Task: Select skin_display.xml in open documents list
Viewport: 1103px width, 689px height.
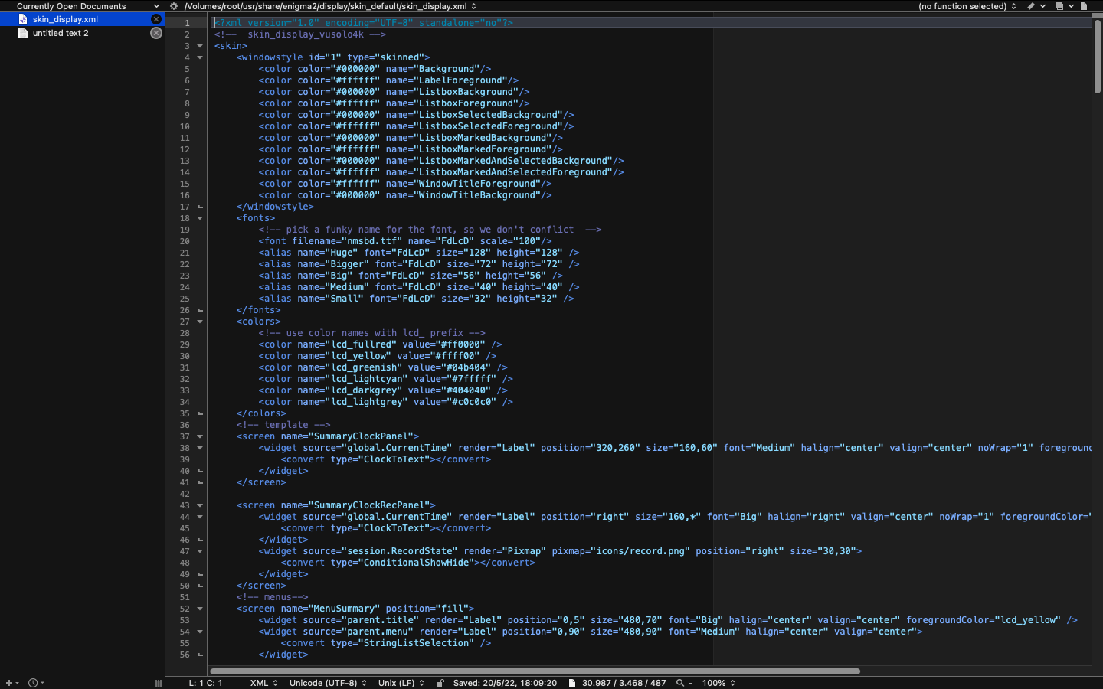Action: pyautogui.click(x=65, y=19)
